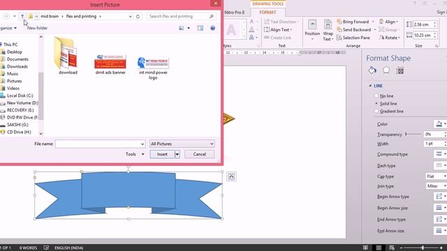Click zoom slider in status bar
The image size is (447, 251).
423,248
